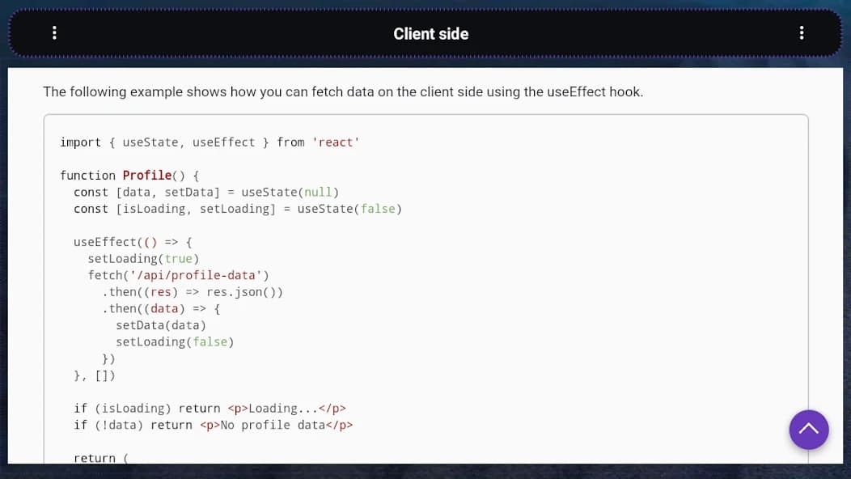Open the right kebab menu

click(x=802, y=33)
